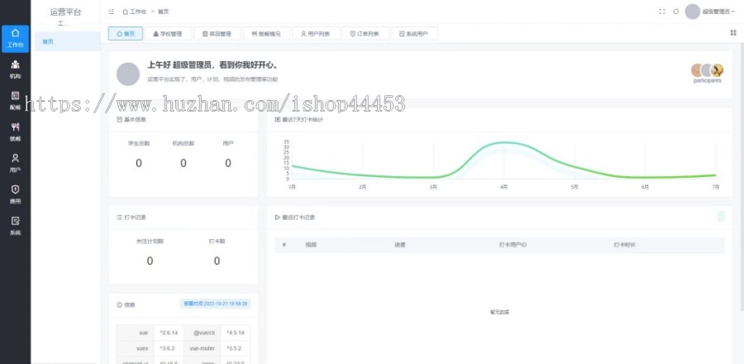The height and width of the screenshot is (364, 744).
Task: Click the 机构总数 count value
Action: (184, 163)
